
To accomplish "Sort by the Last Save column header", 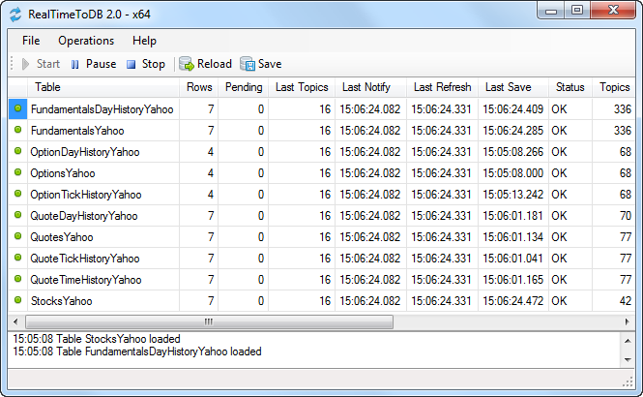I will tap(508, 87).
